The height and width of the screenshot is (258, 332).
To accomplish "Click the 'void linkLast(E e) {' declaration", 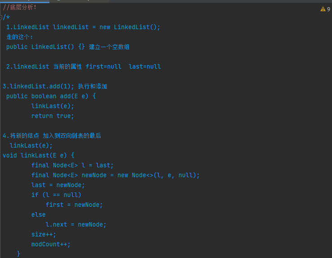I will coord(38,155).
